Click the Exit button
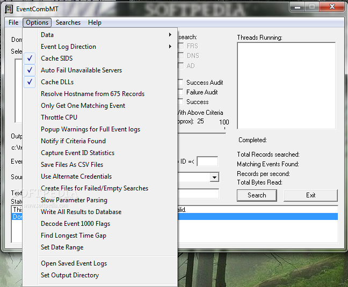 310,195
